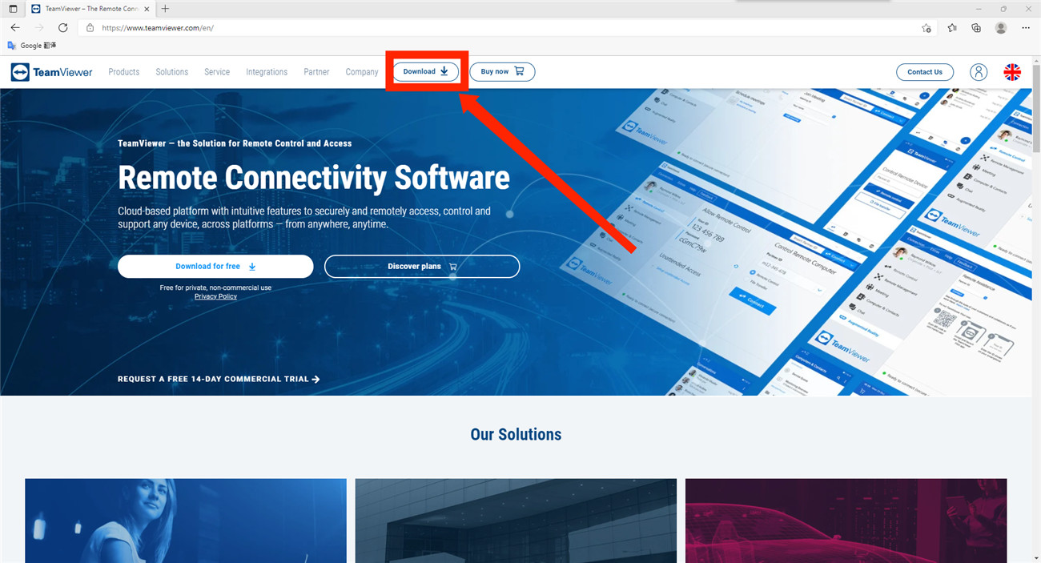Open the Integrations menu
Image resolution: width=1041 pixels, height=563 pixels.
pos(267,72)
